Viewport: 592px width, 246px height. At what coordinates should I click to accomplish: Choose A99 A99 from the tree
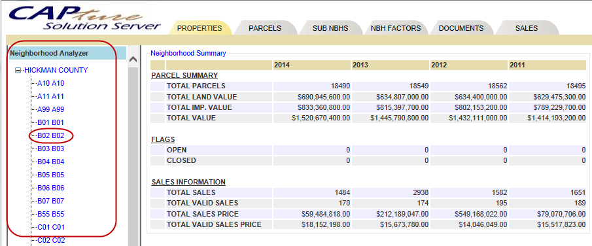click(x=50, y=109)
